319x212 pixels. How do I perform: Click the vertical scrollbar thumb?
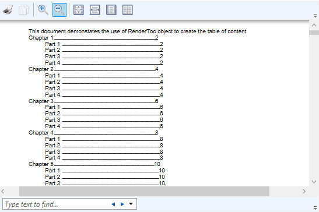pos(314,33)
